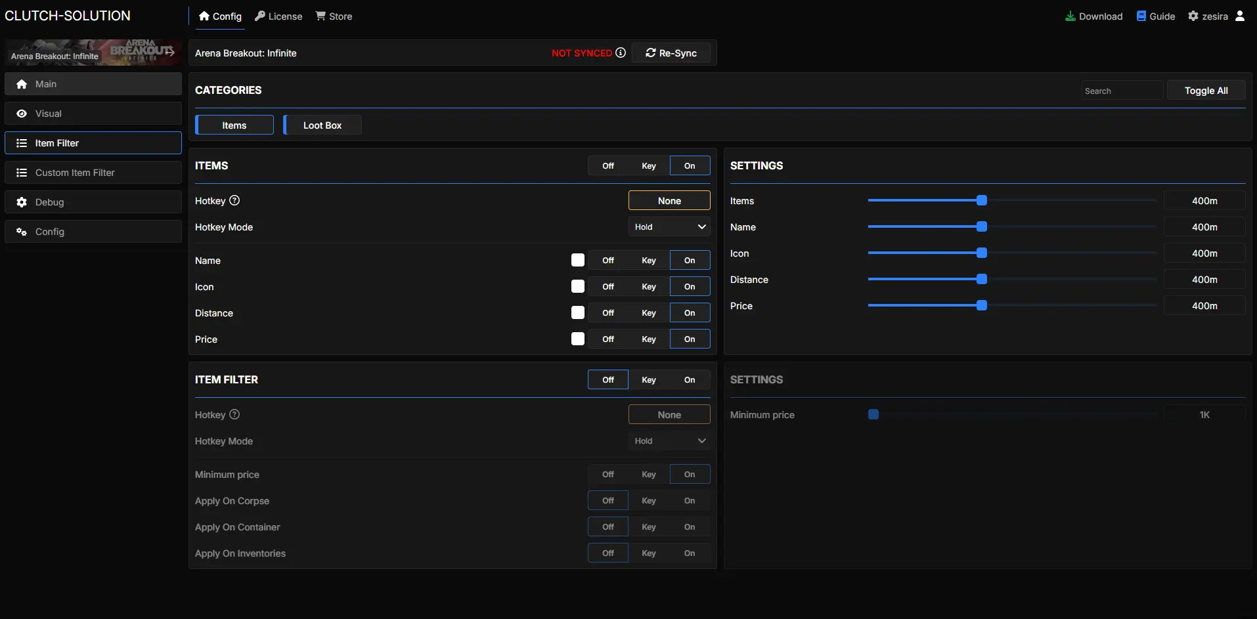This screenshot has width=1257, height=619.
Task: Open the Download link with arrow icon
Action: (1093, 16)
